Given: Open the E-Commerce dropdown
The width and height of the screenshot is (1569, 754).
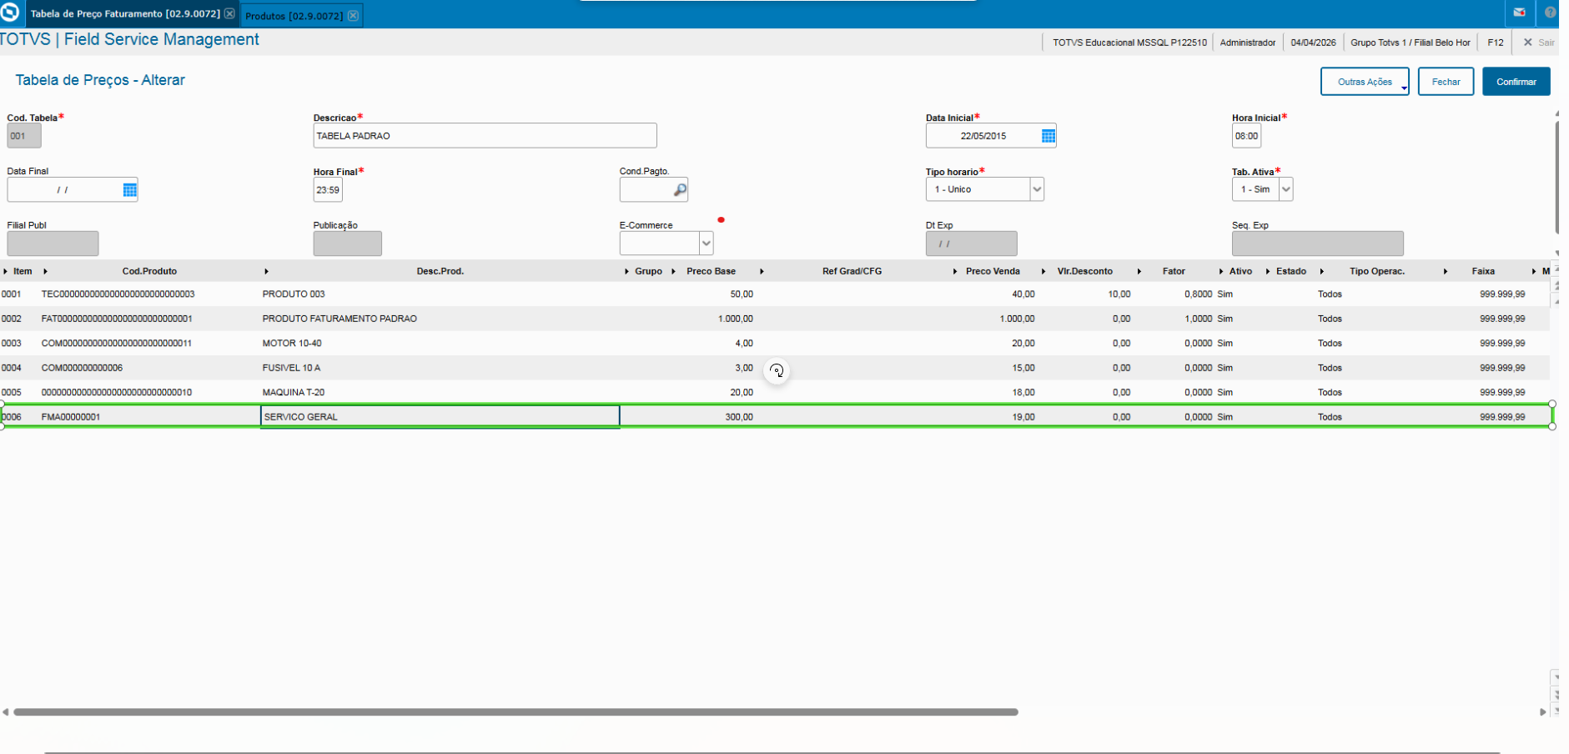Looking at the screenshot, I should tap(706, 244).
